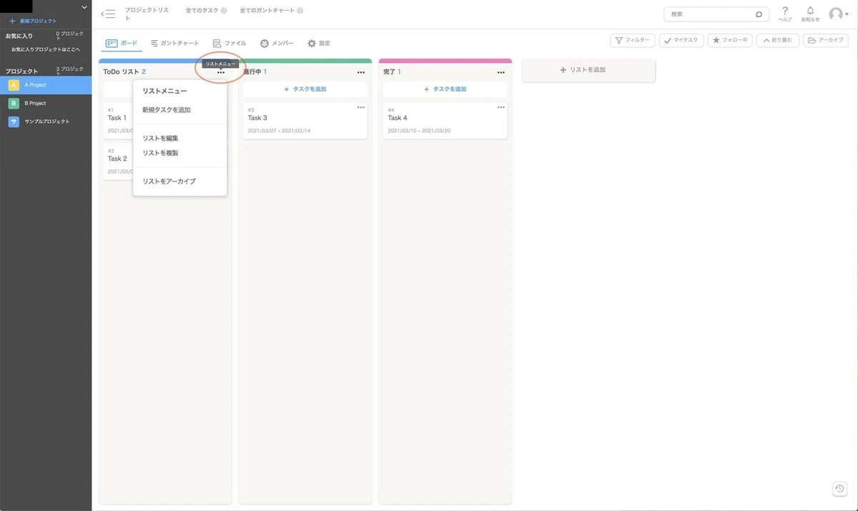Open the Task 3 card
The image size is (858, 511).
(305, 121)
